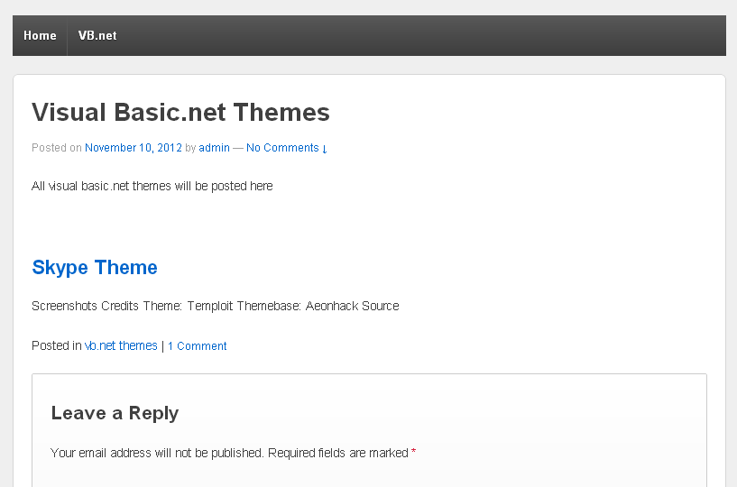Click "Your email address will not be published" sentence
737x487 pixels.
click(157, 453)
